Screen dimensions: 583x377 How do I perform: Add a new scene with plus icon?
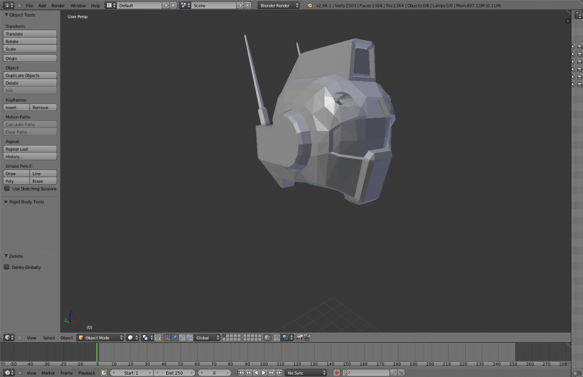tap(241, 5)
